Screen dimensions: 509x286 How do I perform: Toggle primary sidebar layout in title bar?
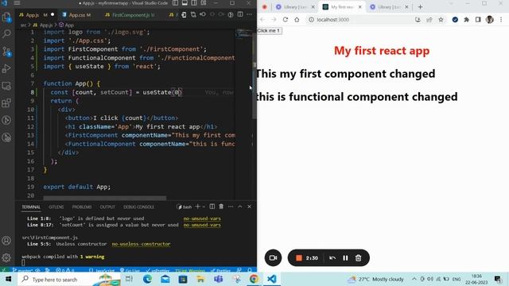(x=175, y=3)
